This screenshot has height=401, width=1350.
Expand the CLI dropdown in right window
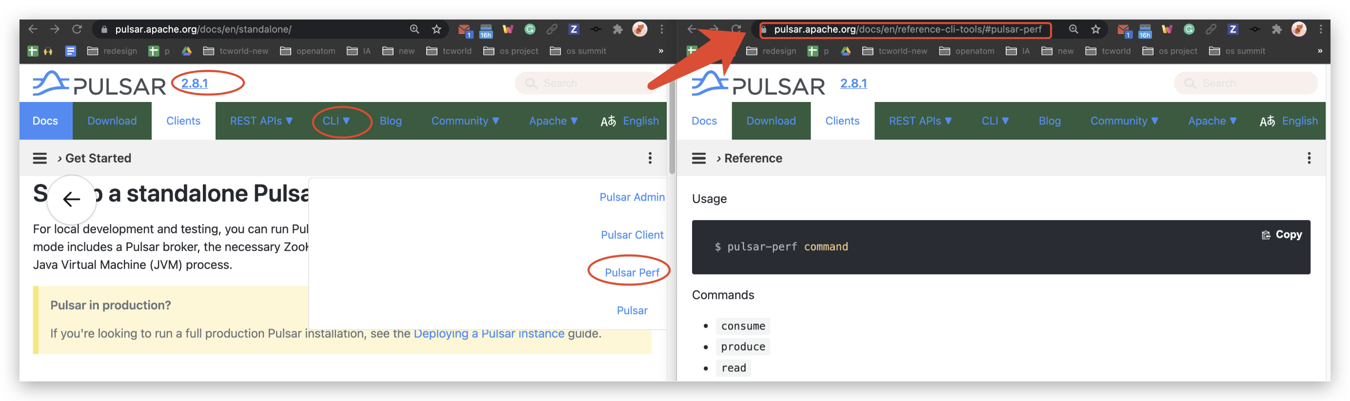[x=996, y=121]
